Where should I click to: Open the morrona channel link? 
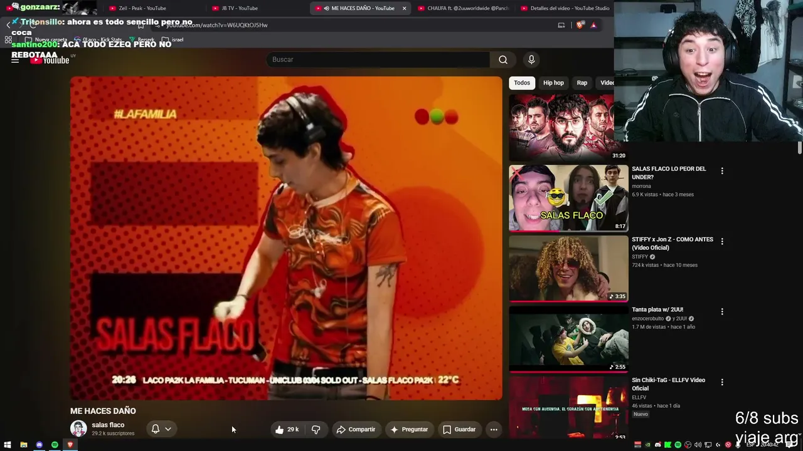click(641, 186)
